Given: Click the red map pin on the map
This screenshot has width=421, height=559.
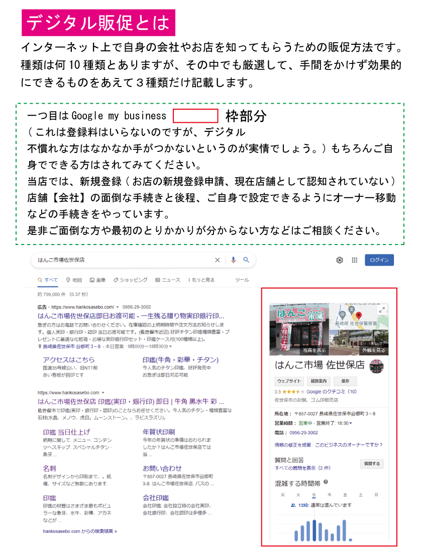Looking at the screenshot, I should point(359,316).
